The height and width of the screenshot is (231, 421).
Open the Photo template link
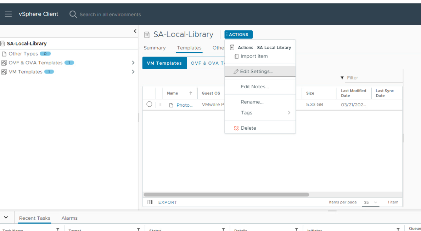pos(185,105)
